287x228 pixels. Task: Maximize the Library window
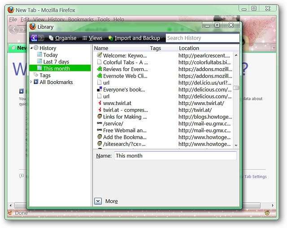[x=217, y=25]
